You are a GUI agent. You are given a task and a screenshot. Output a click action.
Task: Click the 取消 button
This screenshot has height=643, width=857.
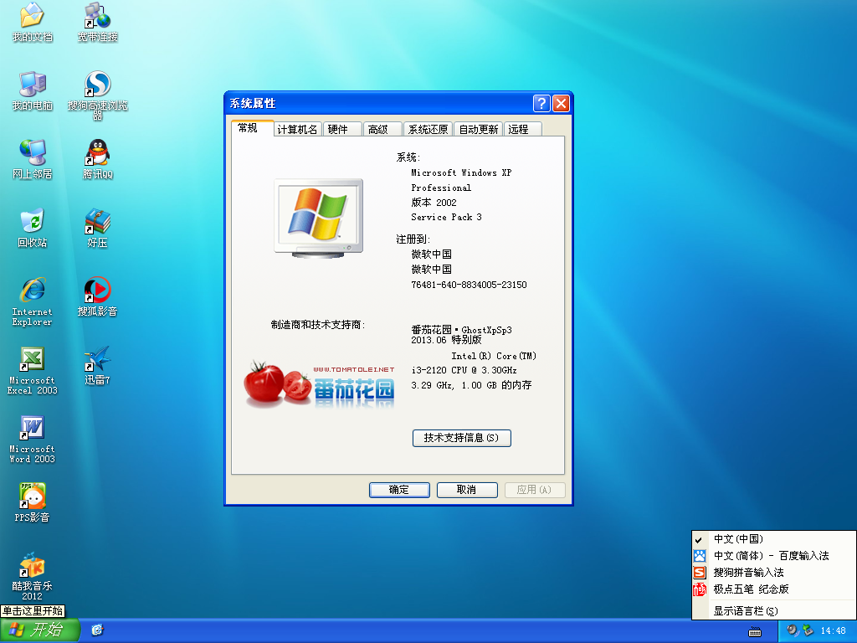point(467,490)
